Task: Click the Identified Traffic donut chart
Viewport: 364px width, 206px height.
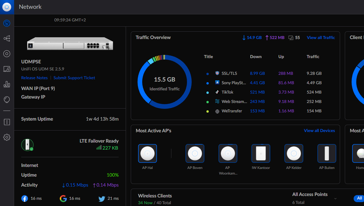Action: tap(165, 82)
